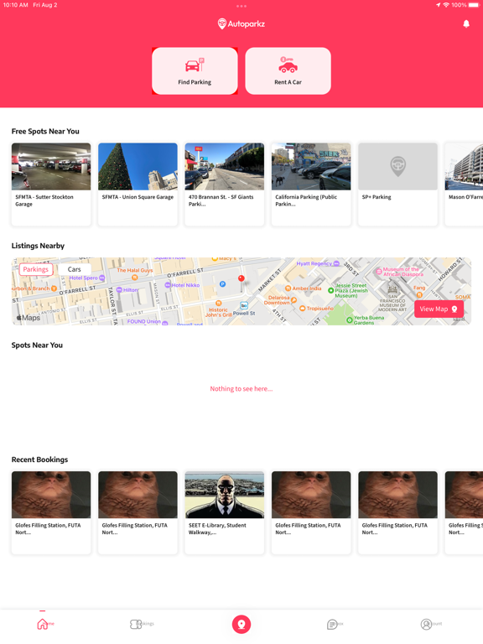Tap the center map pin tab button
This screenshot has width=483, height=644.
tap(241, 624)
